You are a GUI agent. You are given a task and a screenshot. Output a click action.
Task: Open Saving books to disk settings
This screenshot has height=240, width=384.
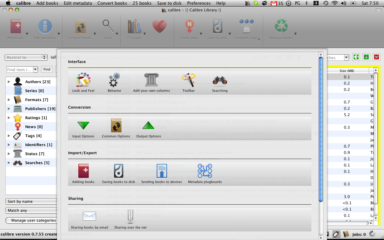coord(118,174)
